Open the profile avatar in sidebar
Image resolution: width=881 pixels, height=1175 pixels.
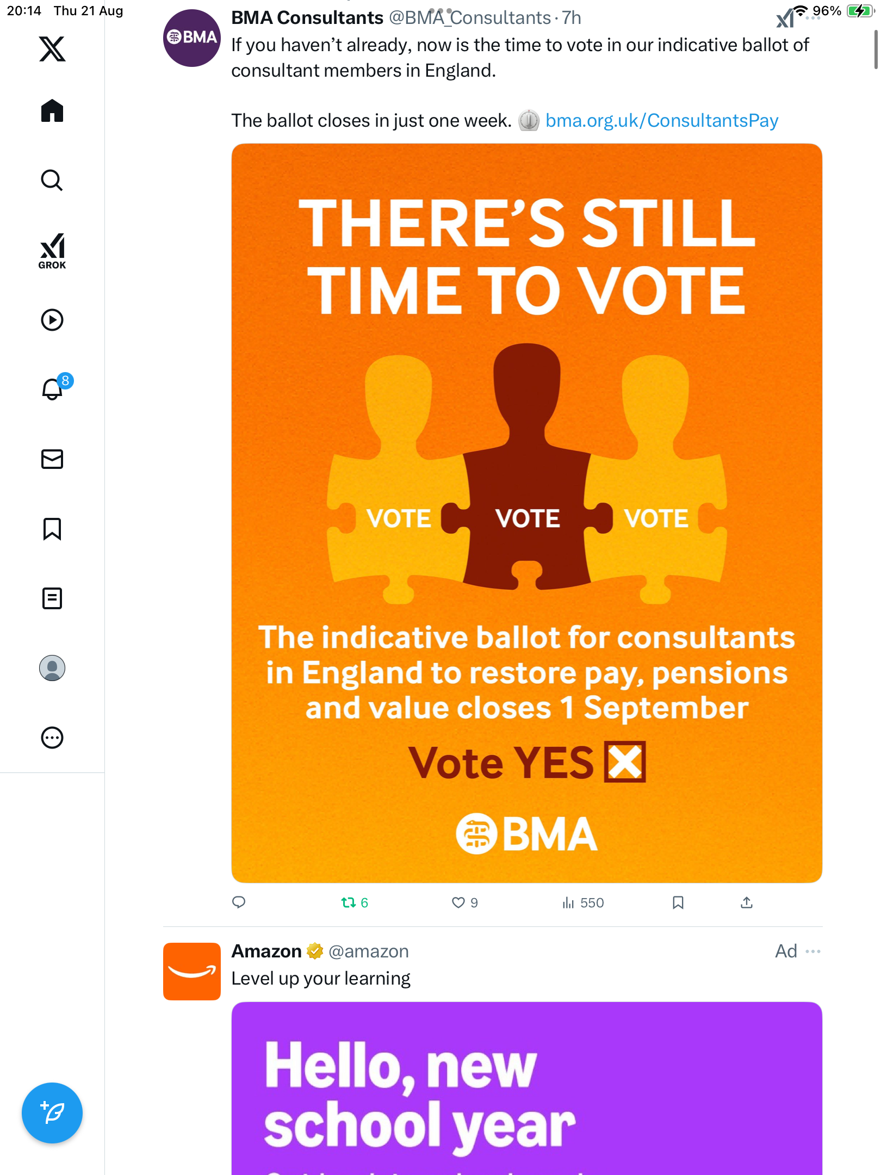coord(52,668)
